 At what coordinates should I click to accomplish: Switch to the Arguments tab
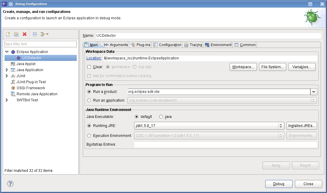(x=116, y=45)
